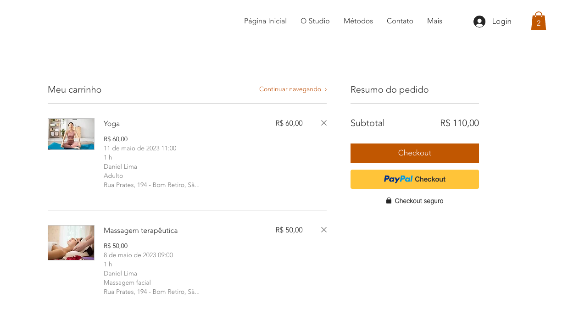Pay with PayPal Checkout button
568x331 pixels.
(415, 179)
